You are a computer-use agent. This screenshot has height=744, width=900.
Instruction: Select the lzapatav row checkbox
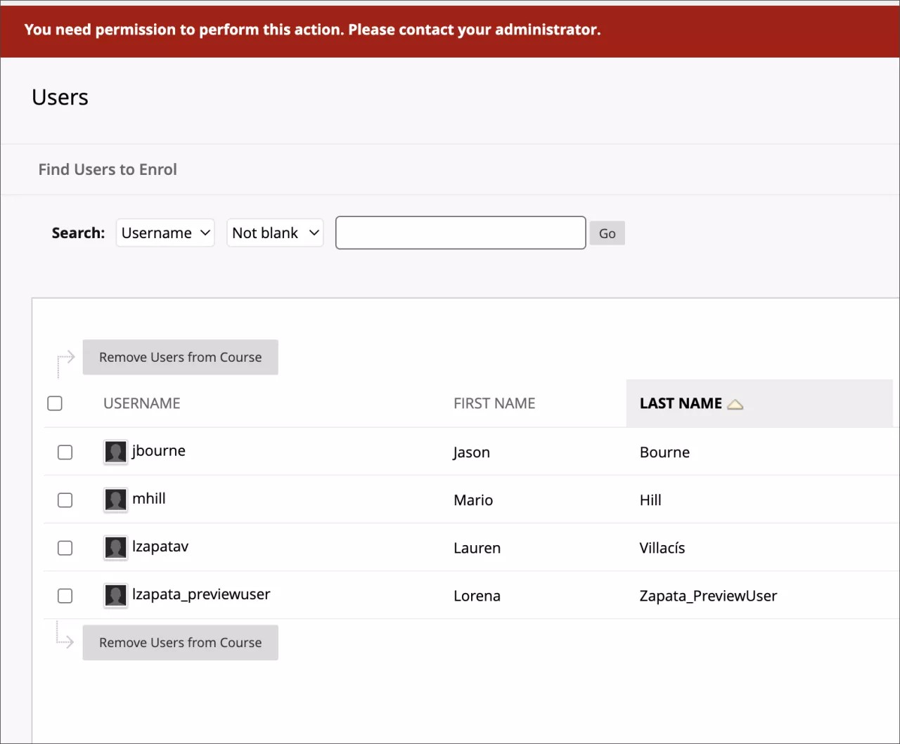click(x=65, y=547)
